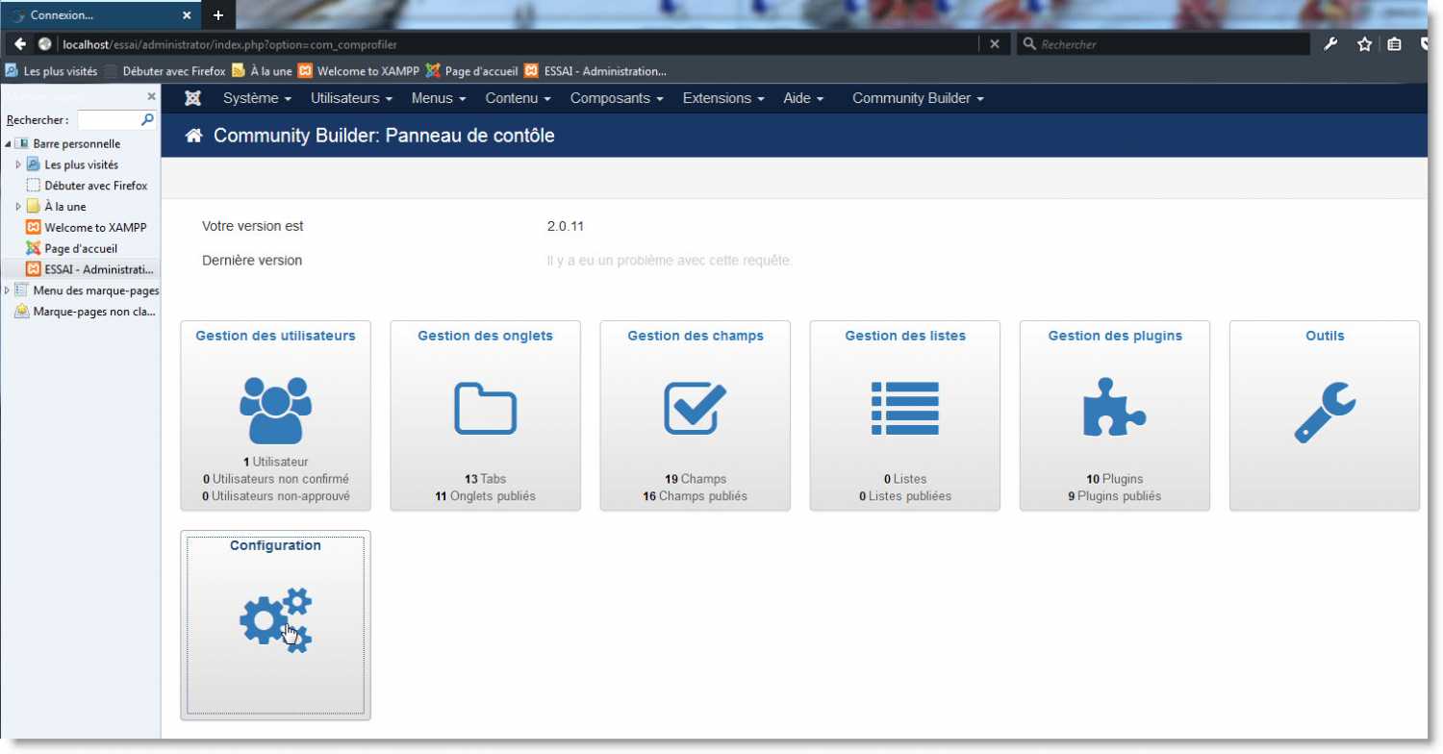Expand Les plus visités folder in sidebar

point(18,164)
